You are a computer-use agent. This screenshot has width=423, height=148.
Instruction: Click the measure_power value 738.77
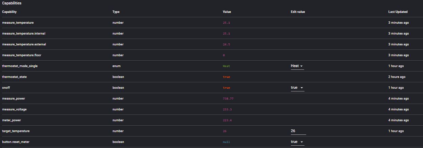[228, 99]
